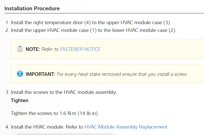Click the bold IMPORTANT label
The width and height of the screenshot is (204, 135).
point(40,74)
